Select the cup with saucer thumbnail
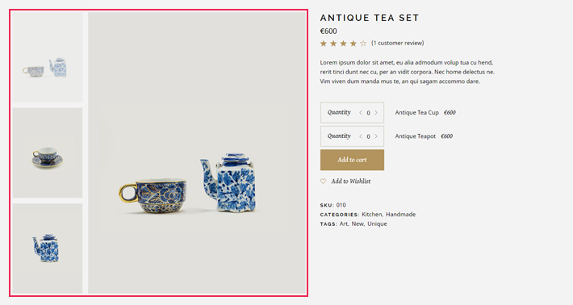 point(48,152)
